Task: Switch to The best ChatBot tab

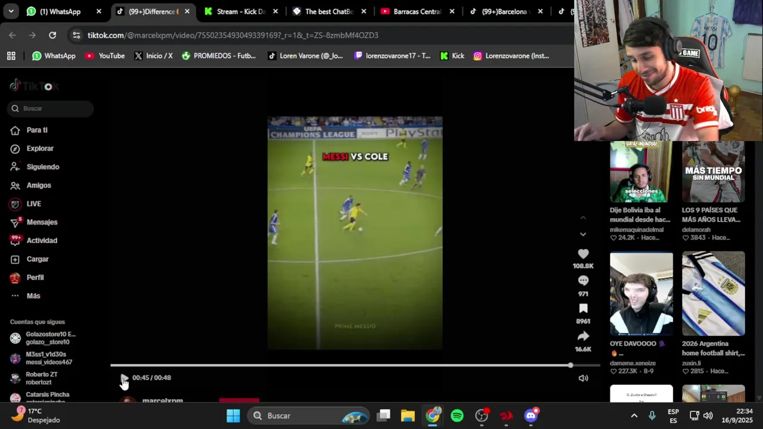Action: click(x=329, y=11)
